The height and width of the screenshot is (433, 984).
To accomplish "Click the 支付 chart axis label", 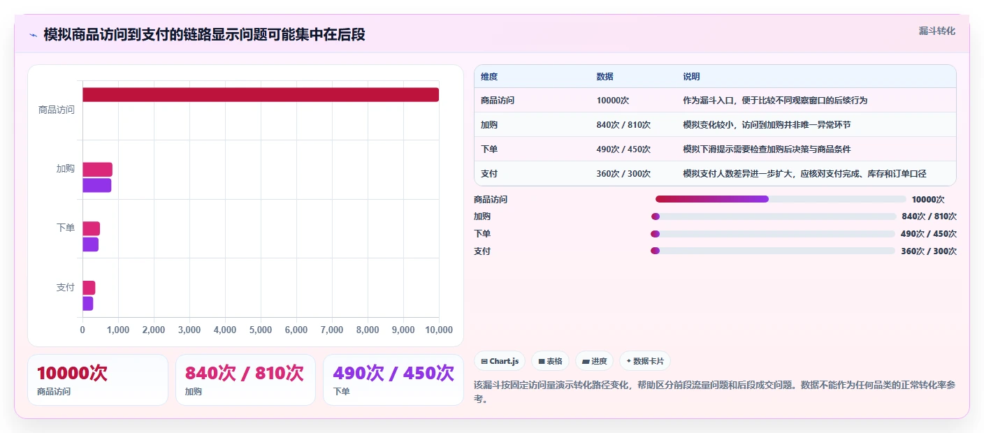I will click(x=66, y=288).
